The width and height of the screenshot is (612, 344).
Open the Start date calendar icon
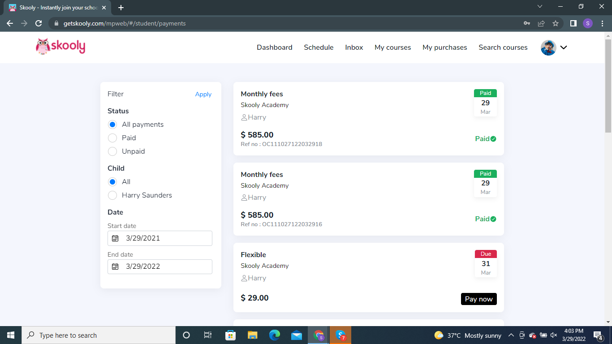115,238
